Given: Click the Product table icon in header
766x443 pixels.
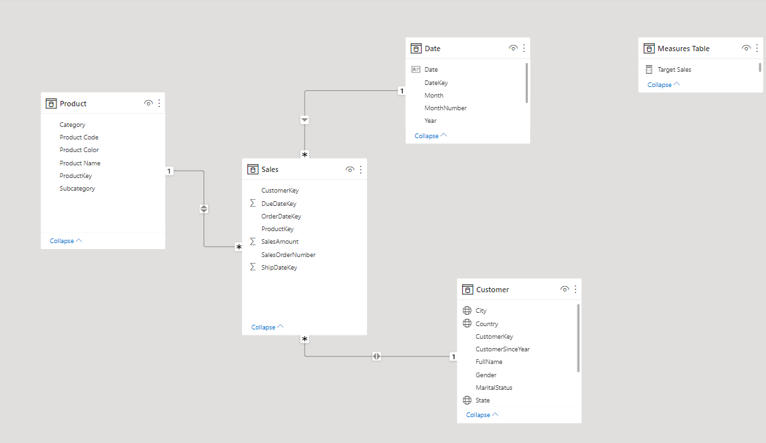Looking at the screenshot, I should tap(51, 104).
